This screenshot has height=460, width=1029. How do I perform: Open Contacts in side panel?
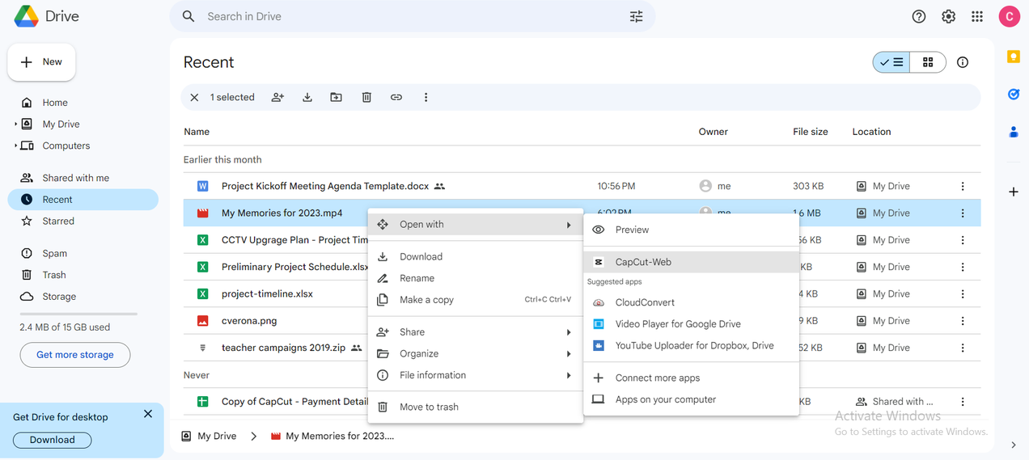coord(1013,132)
